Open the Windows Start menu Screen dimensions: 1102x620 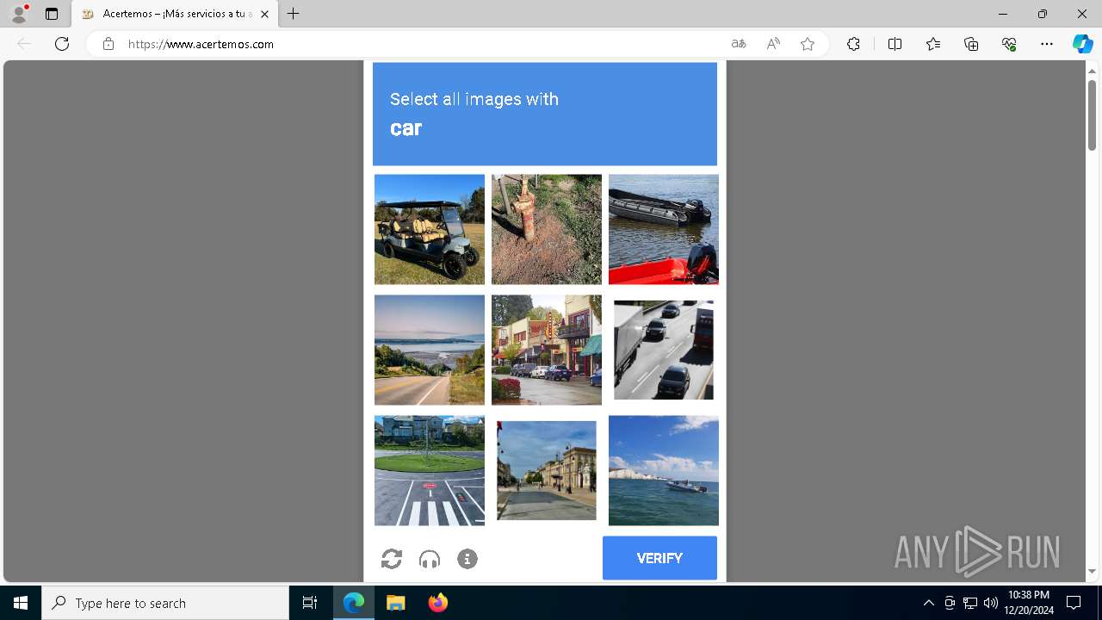tap(21, 603)
